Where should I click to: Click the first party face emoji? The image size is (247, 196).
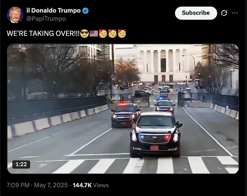tap(103, 33)
